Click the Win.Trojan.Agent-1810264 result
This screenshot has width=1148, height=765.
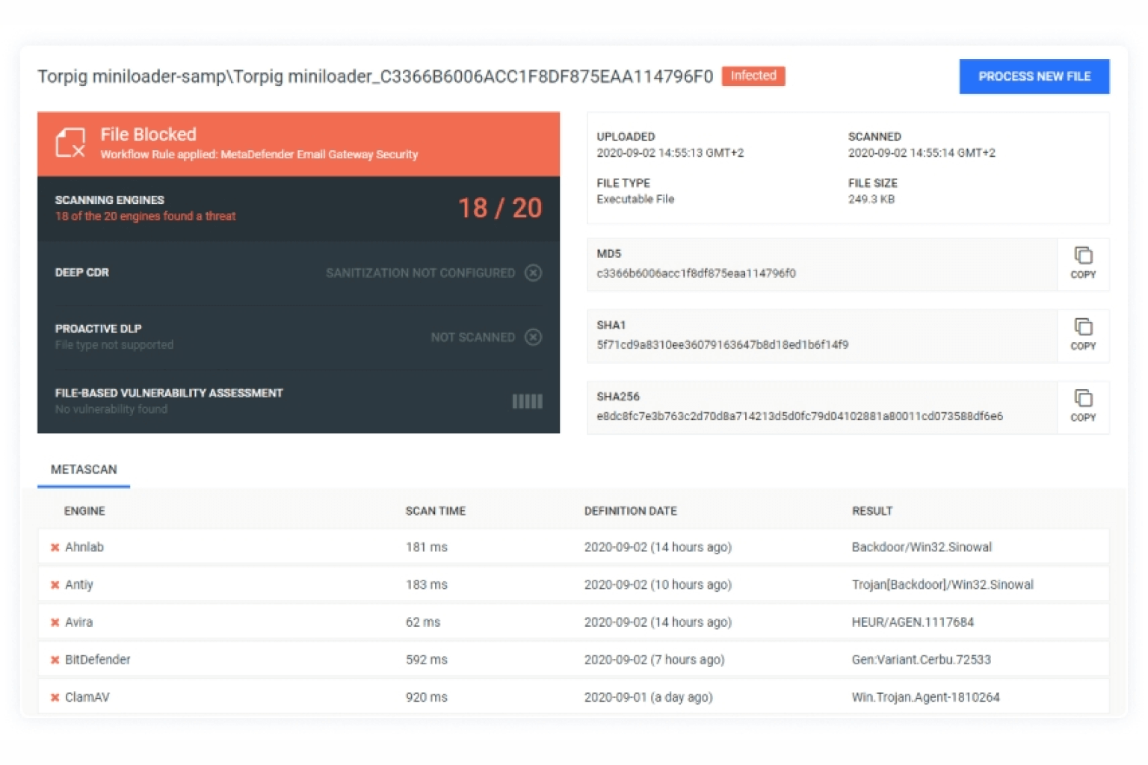[x=925, y=698]
